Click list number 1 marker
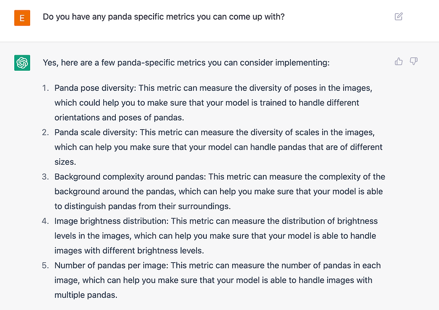 pos(46,88)
